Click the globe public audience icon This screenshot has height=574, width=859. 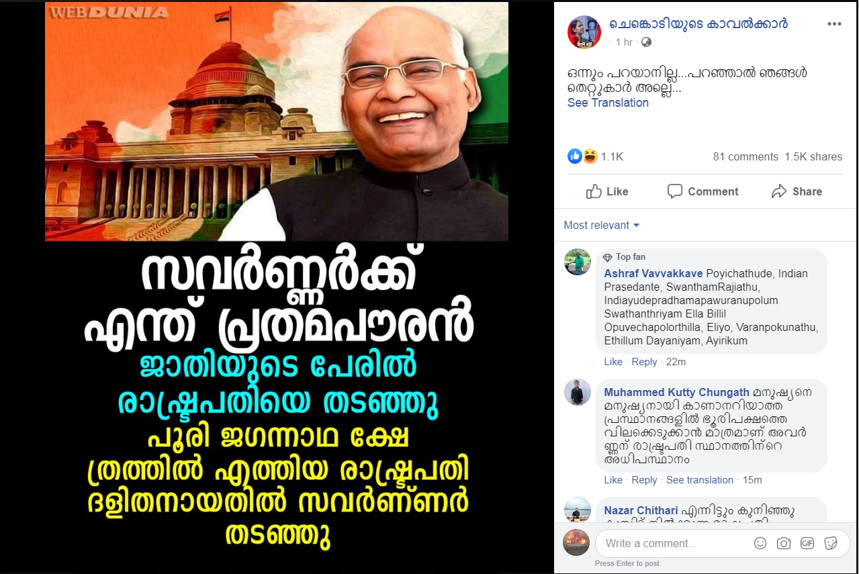coord(646,42)
